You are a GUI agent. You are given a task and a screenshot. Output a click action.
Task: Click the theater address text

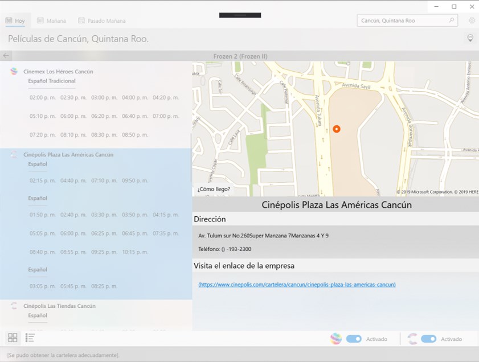pyautogui.click(x=263, y=236)
